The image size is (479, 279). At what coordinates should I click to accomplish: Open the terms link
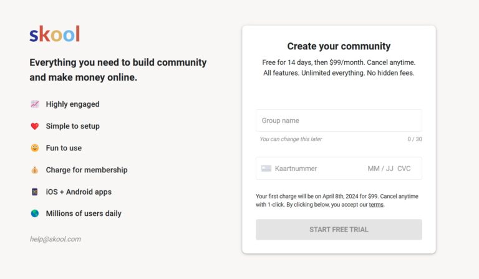click(x=375, y=205)
